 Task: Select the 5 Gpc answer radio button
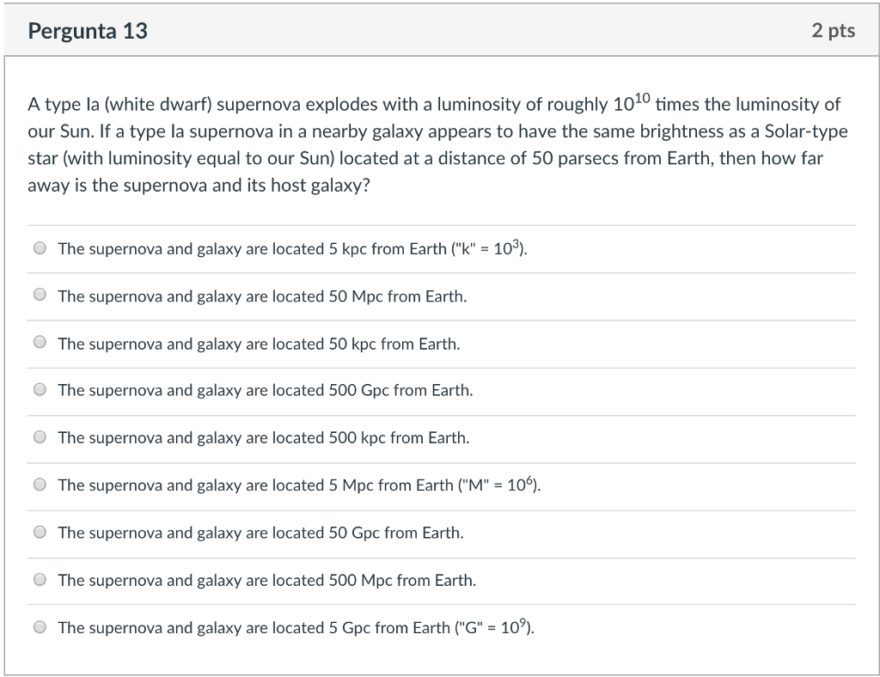[40, 627]
